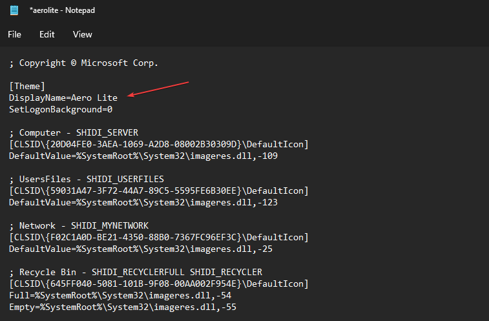Click the Computer - SHIDI_SERVER comment line

point(73,133)
